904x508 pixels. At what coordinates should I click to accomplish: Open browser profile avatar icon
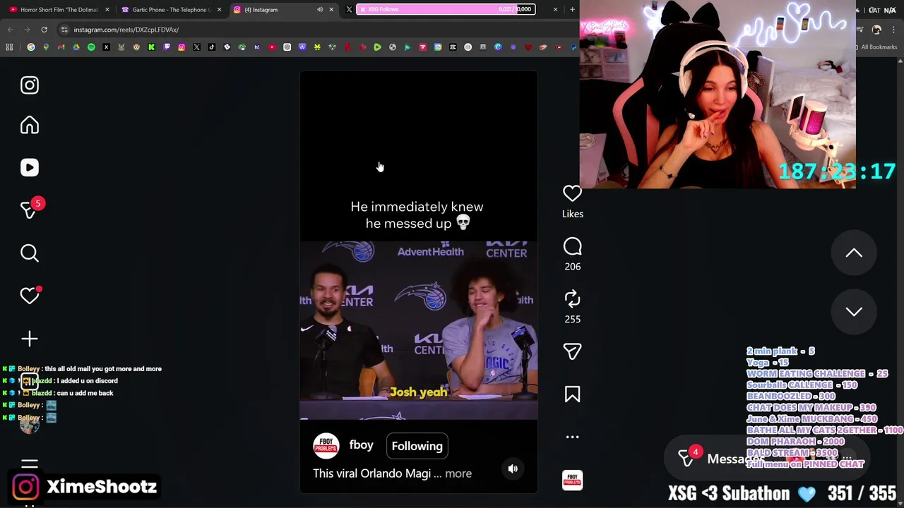tap(876, 30)
